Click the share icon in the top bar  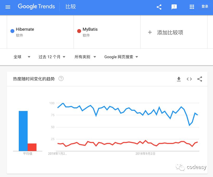click(x=159, y=7)
